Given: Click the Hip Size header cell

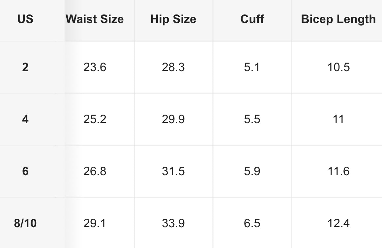Looking at the screenshot, I should click(173, 19).
